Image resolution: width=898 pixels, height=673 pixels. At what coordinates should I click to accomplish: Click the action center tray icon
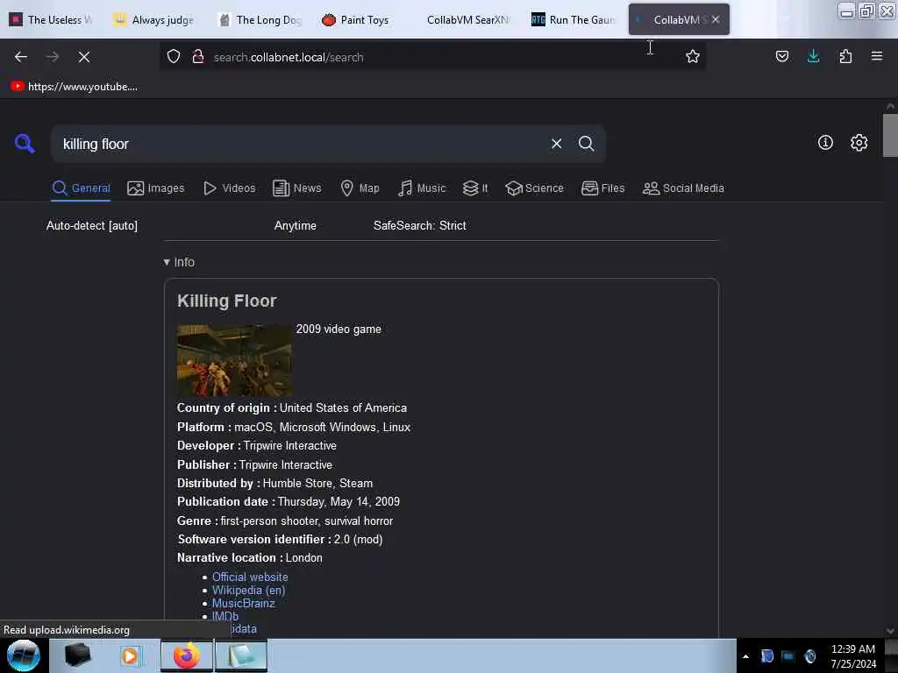[766, 656]
